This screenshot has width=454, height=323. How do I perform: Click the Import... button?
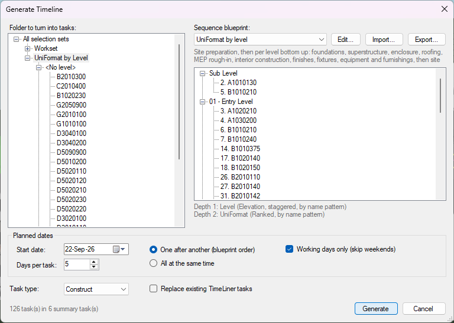[x=384, y=40]
